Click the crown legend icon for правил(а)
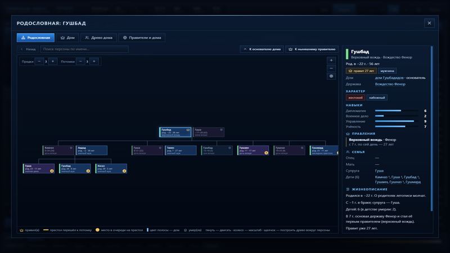The image size is (450, 253). [21, 230]
